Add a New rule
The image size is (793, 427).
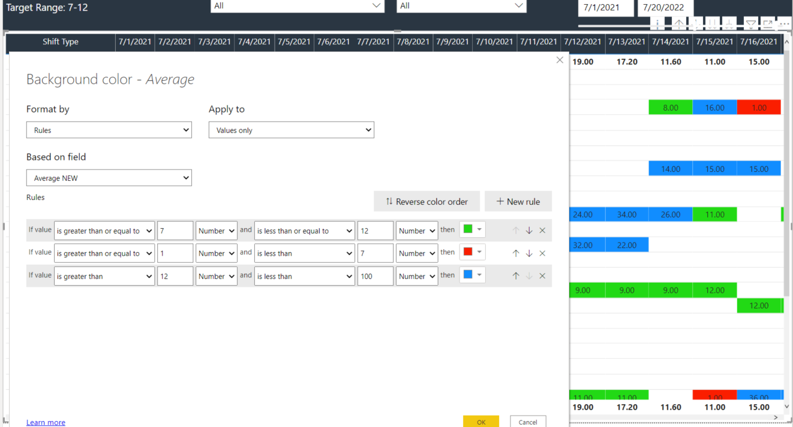click(518, 201)
